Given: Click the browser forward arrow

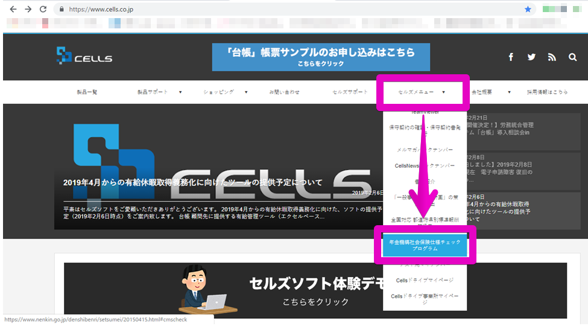Looking at the screenshot, I should (x=28, y=9).
